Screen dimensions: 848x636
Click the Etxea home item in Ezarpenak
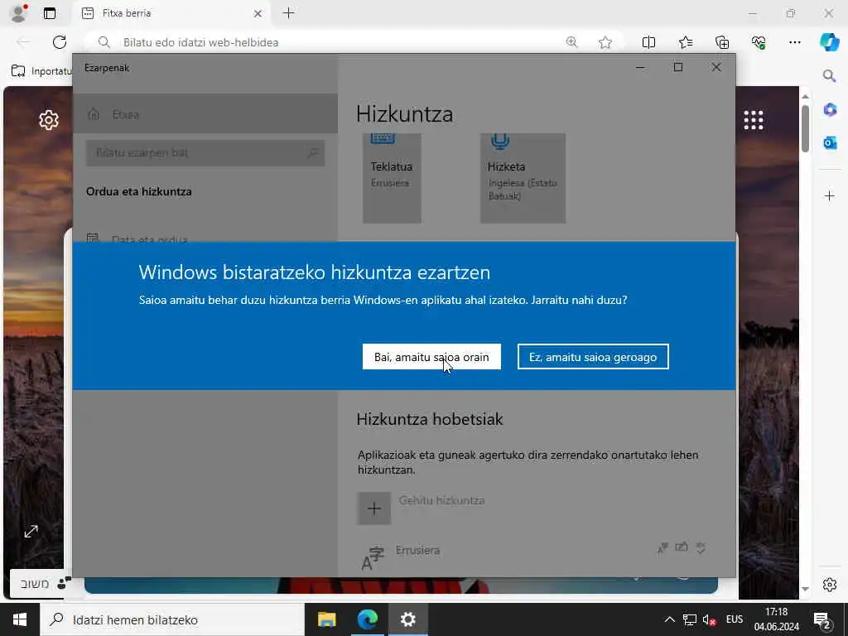coord(205,114)
